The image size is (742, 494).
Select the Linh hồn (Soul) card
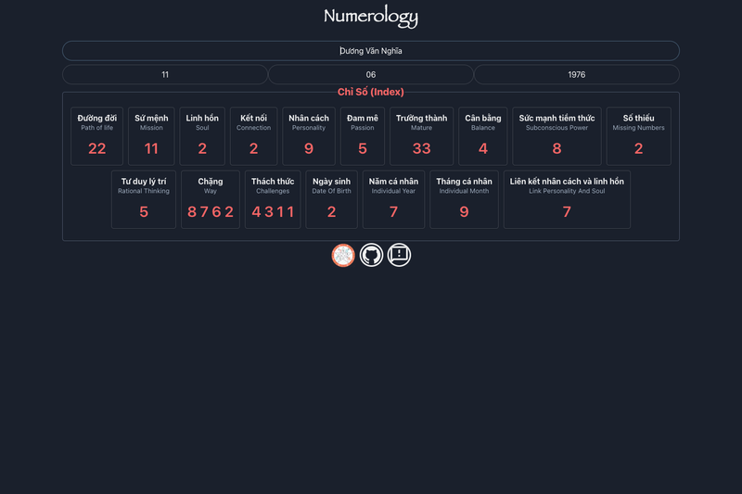coord(202,136)
